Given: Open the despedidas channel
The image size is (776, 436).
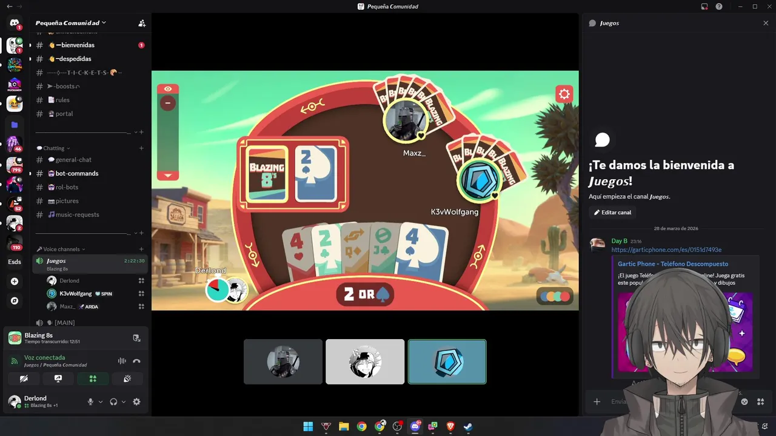Looking at the screenshot, I should point(89,59).
